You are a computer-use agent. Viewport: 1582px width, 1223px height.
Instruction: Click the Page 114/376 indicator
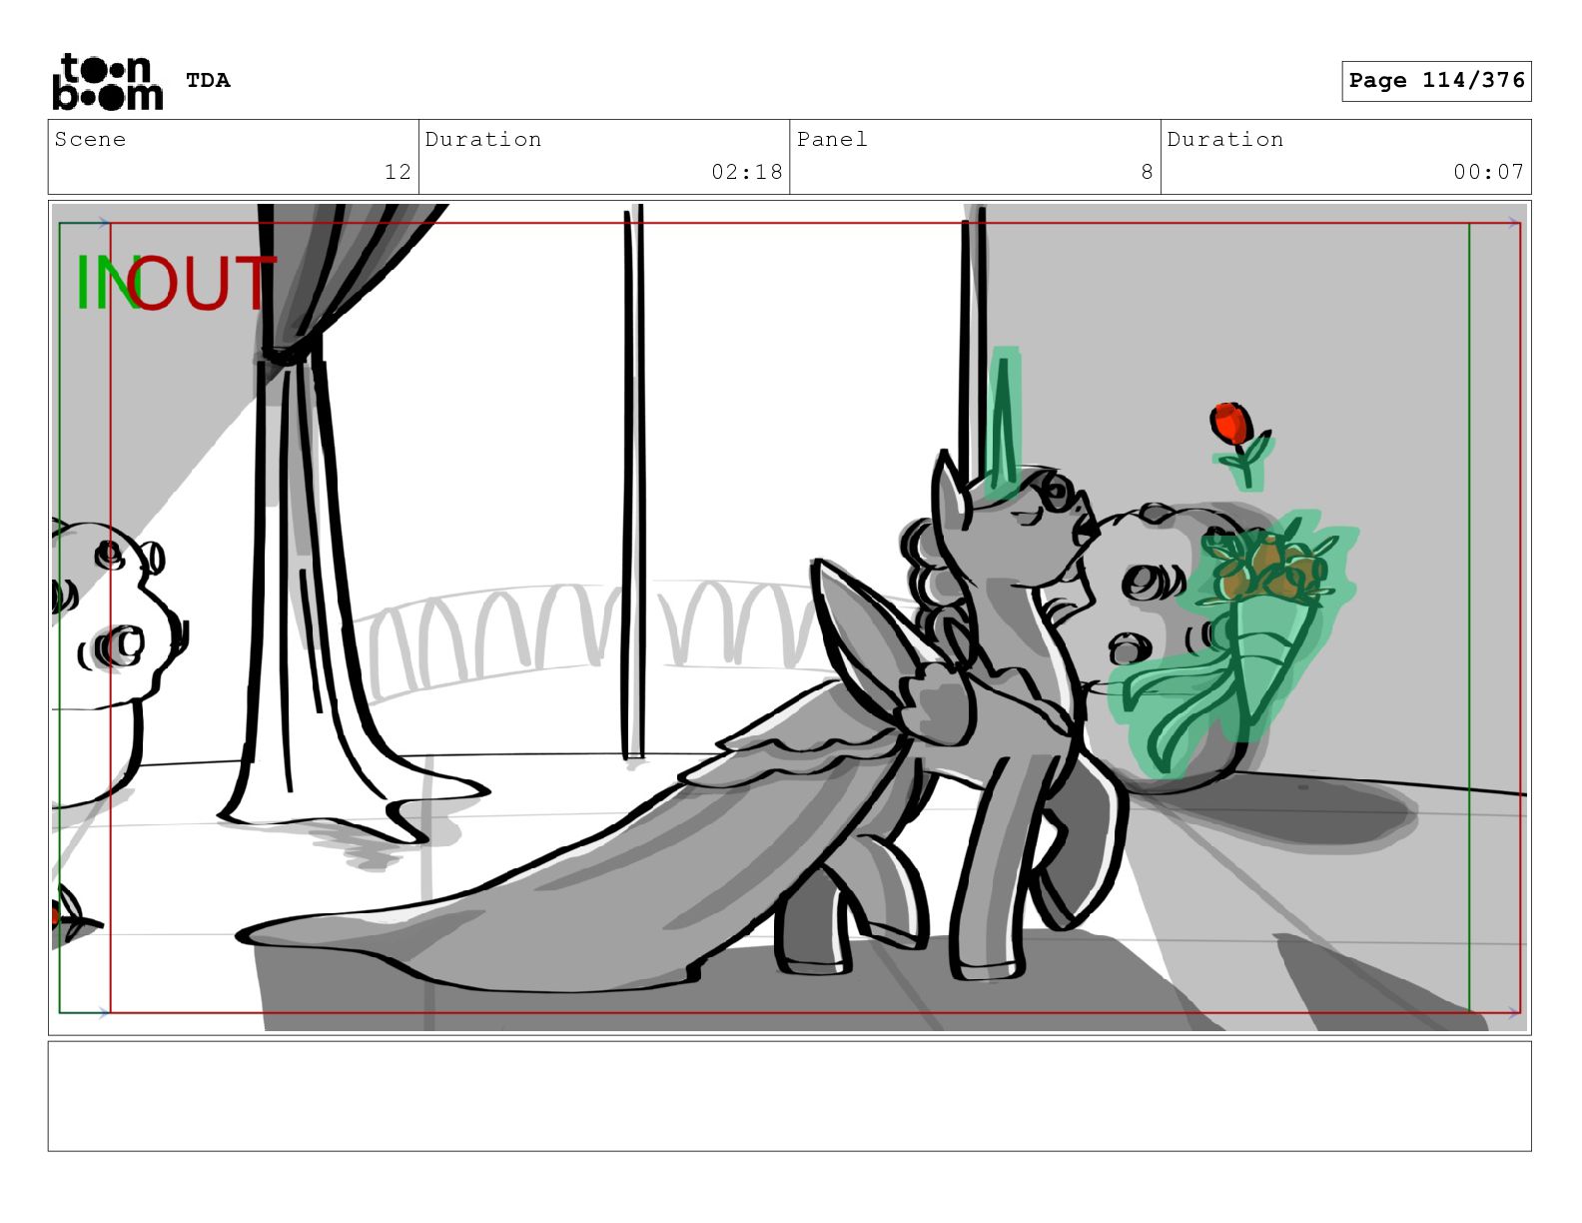click(x=1436, y=81)
